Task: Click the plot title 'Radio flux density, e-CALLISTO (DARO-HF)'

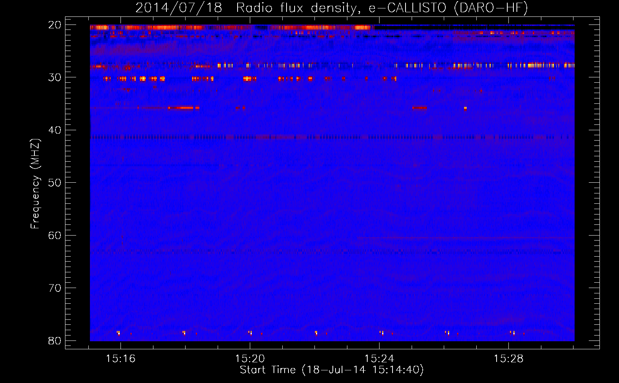Action: (x=382, y=8)
